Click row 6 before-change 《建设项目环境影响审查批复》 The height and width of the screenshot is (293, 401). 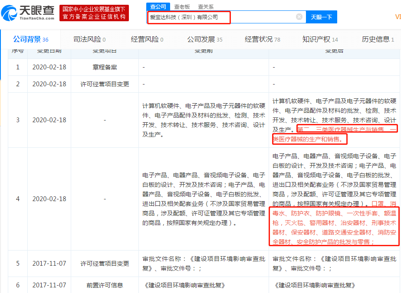184,285
